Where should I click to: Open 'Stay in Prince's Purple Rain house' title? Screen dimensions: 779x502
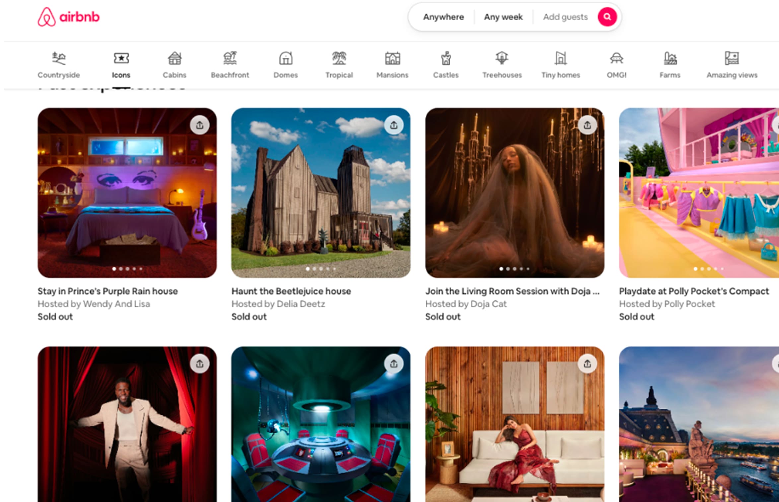point(108,291)
